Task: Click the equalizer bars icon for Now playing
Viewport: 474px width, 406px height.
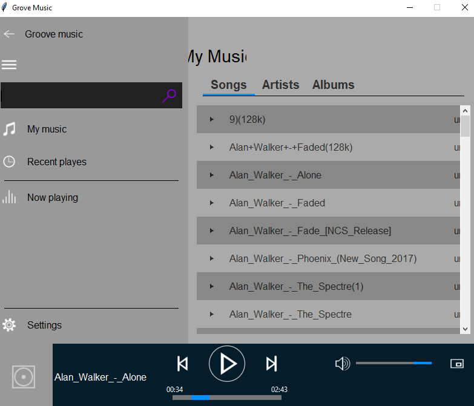Action: pos(9,197)
